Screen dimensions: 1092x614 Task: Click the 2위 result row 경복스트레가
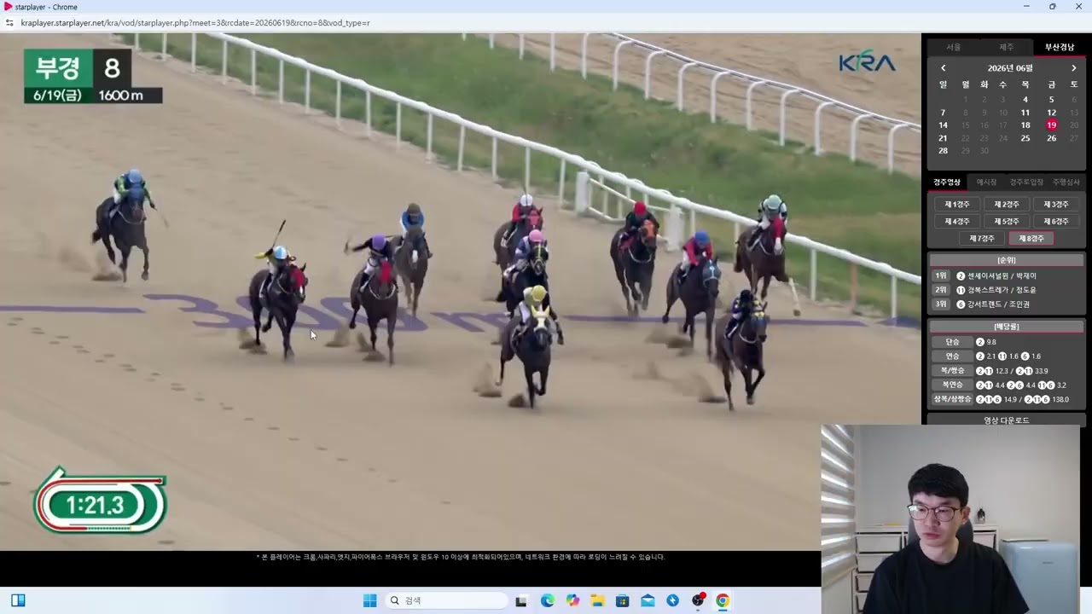(1006, 290)
